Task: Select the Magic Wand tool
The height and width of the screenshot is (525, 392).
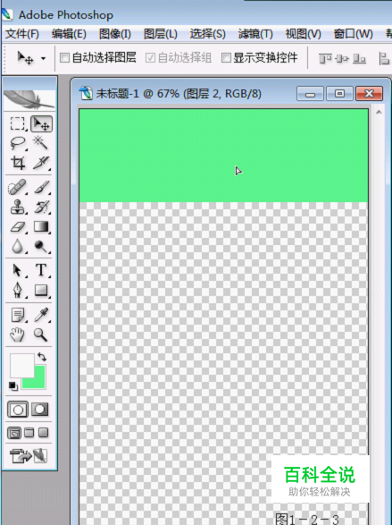Action: pos(41,143)
